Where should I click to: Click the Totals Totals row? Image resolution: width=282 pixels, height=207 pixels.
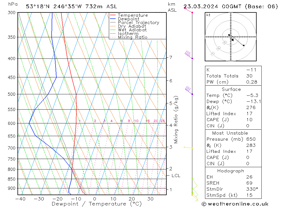233,76
